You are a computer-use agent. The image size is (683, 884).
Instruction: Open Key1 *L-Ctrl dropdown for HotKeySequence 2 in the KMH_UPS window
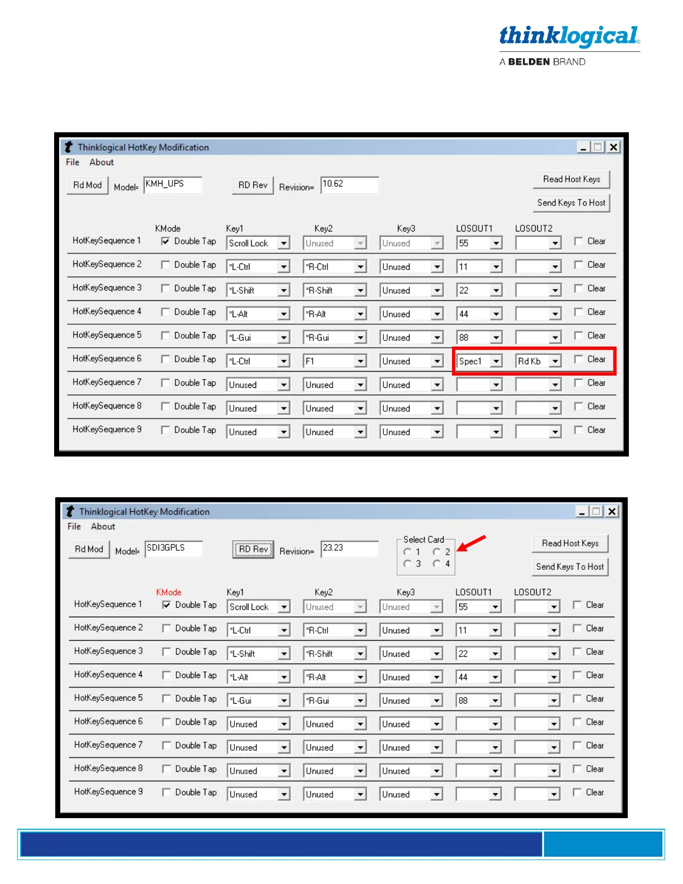click(284, 267)
